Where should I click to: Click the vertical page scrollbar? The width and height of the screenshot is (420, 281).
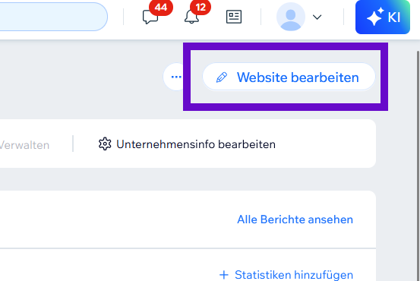(x=418, y=166)
